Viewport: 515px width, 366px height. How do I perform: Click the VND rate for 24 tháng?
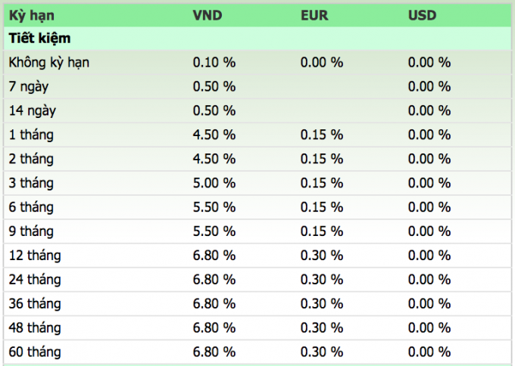pyautogui.click(x=214, y=280)
